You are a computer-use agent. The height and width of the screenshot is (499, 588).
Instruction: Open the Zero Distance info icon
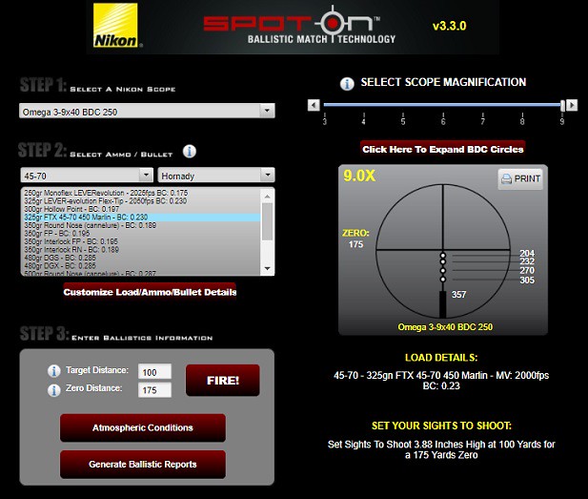(54, 390)
